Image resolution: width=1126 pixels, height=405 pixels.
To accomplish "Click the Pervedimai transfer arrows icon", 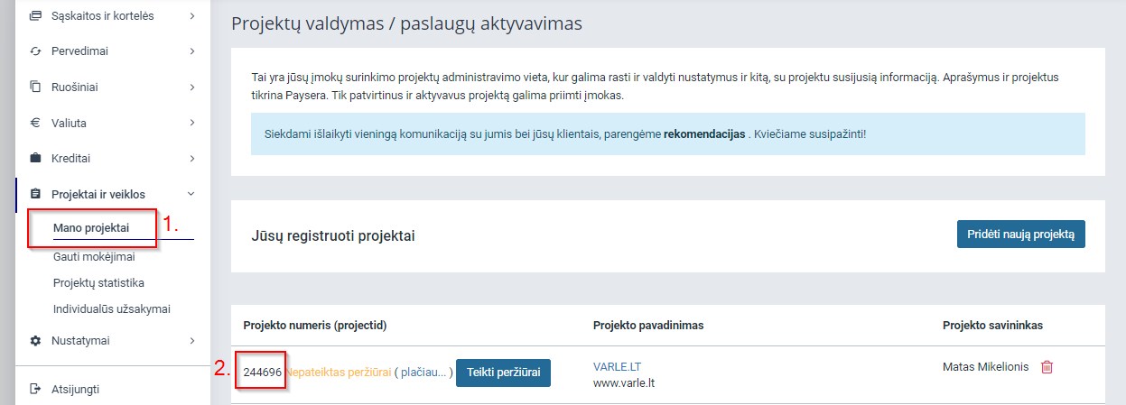I will coord(36,51).
